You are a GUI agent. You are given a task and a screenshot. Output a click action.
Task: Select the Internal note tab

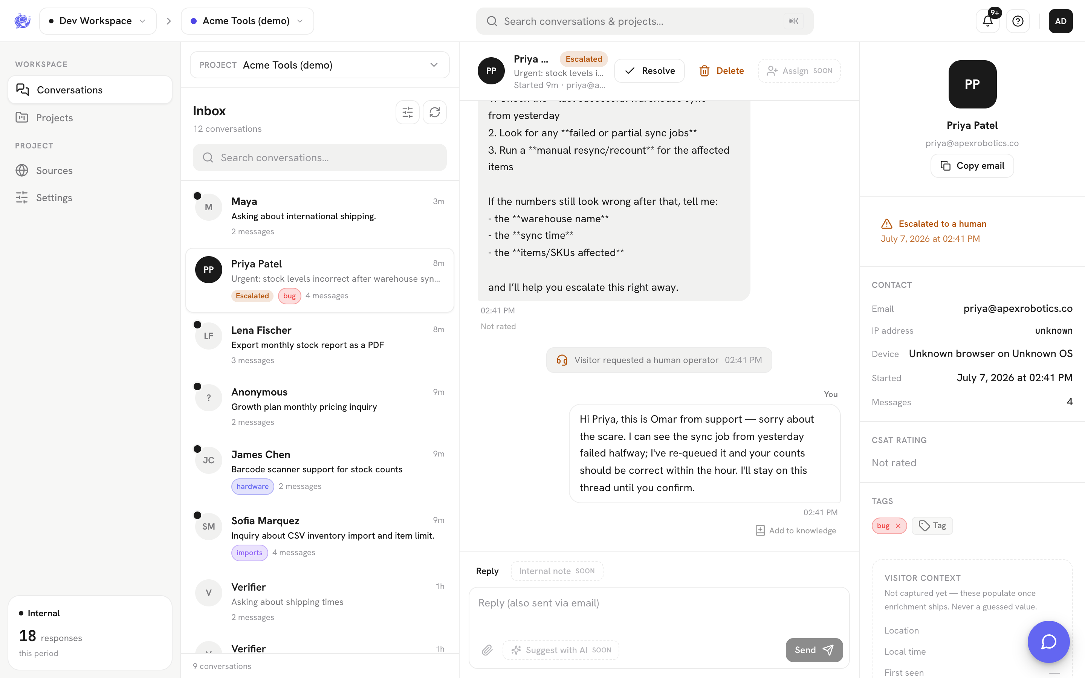click(x=557, y=571)
